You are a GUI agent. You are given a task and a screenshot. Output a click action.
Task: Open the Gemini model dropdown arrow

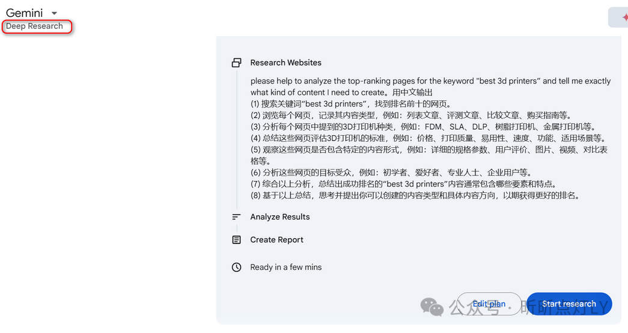pos(54,13)
